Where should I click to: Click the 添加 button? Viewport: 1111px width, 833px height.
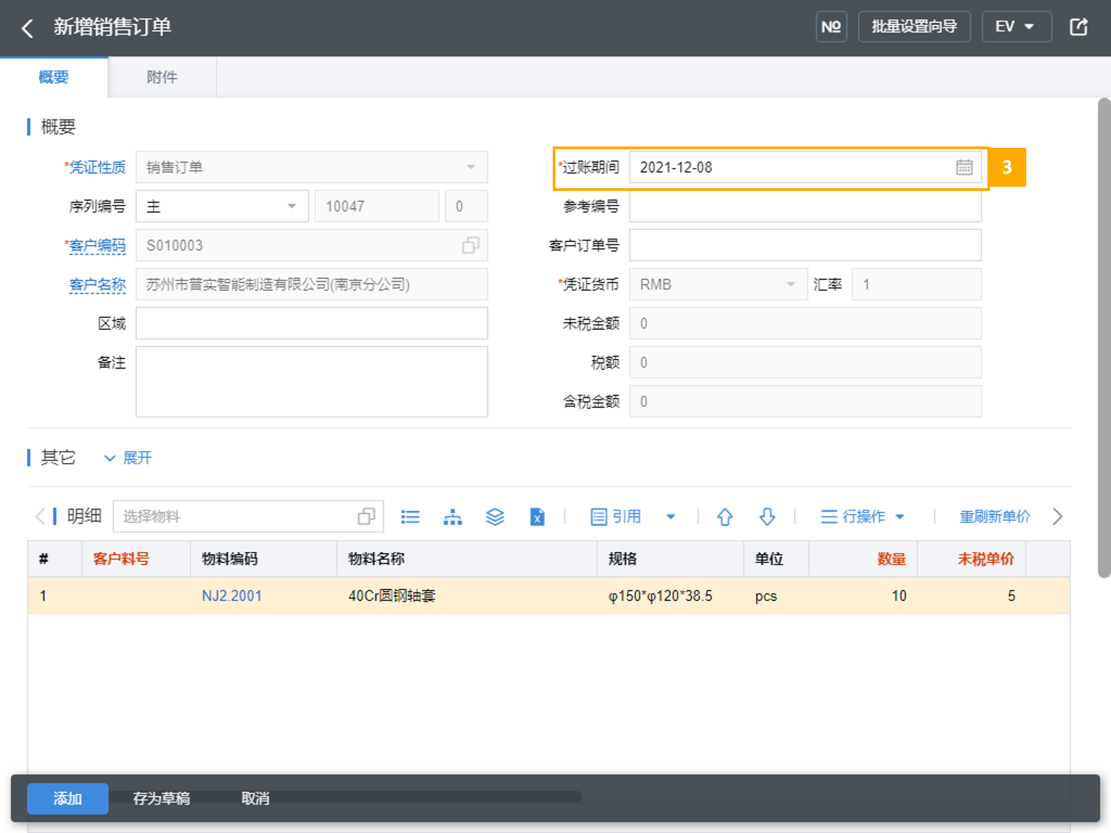click(x=68, y=798)
